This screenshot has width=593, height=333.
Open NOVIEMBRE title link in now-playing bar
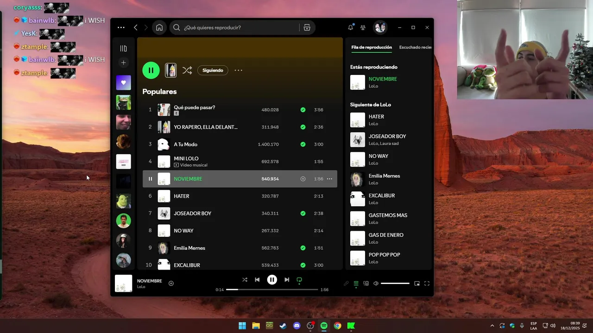(150, 281)
